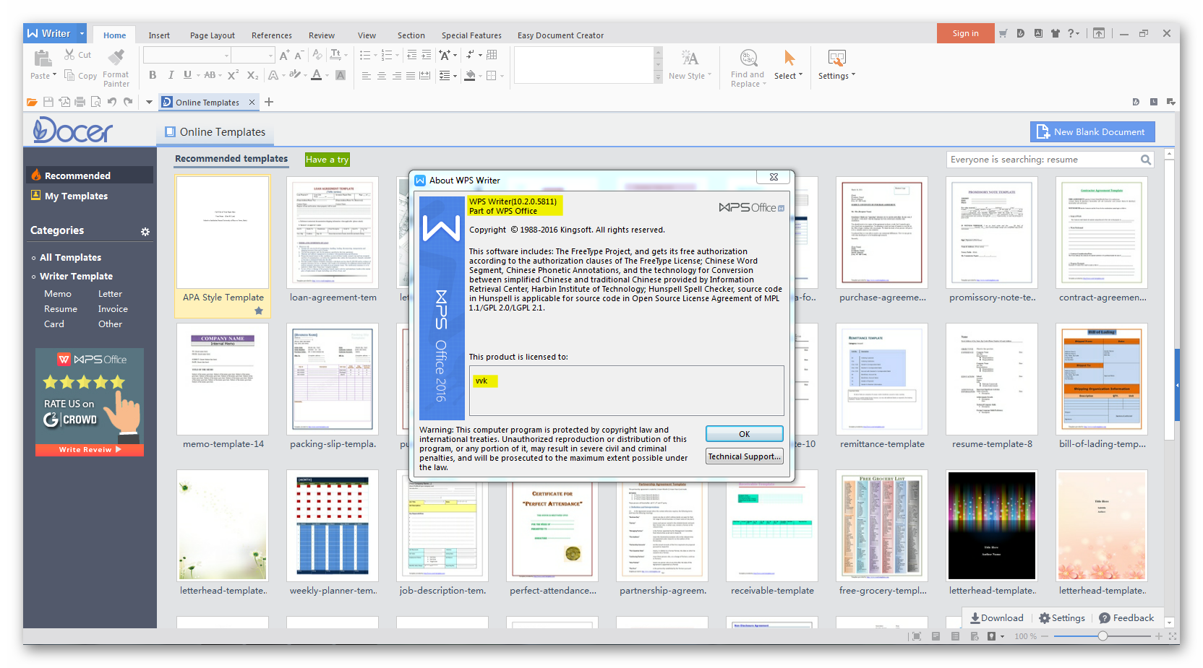Click OK in About WPS Writer dialog
The height and width of the screenshot is (668, 1203).
tap(745, 434)
